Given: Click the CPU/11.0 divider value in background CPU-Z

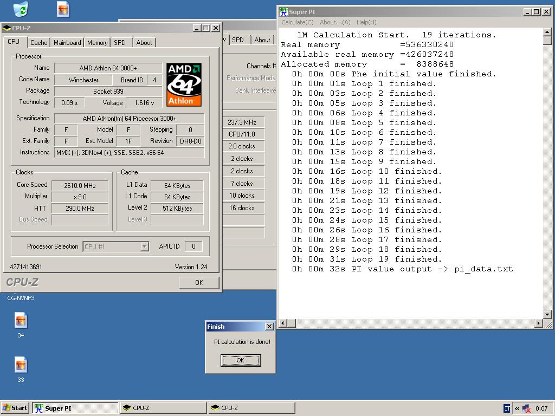Looking at the screenshot, I should (243, 134).
